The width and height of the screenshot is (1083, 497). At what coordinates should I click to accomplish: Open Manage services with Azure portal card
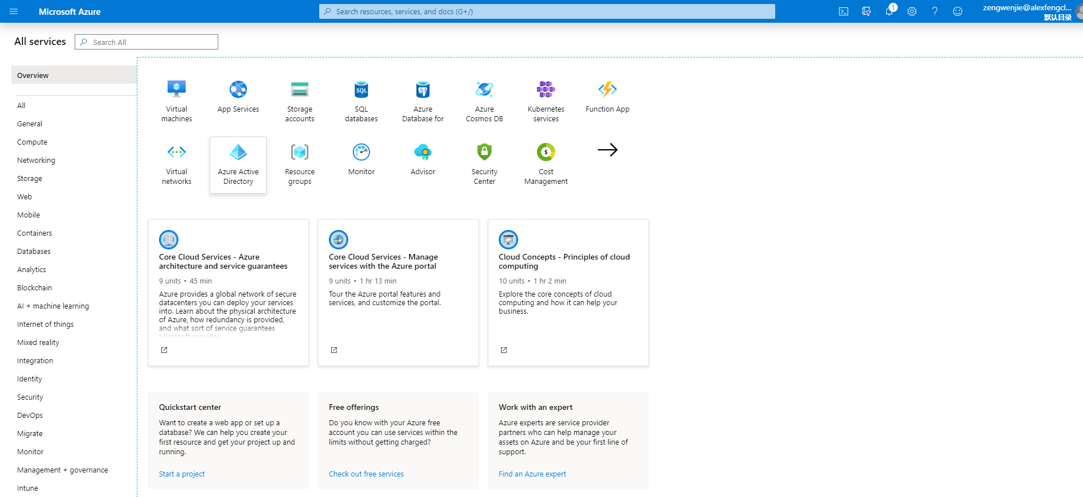click(x=398, y=293)
